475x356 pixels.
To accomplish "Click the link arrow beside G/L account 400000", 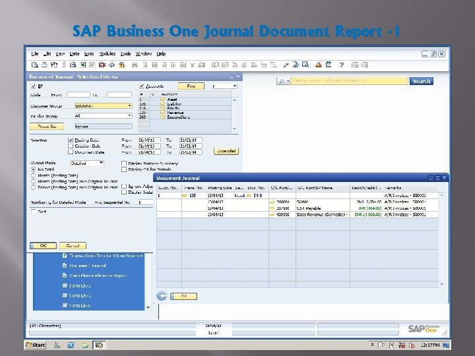I will coord(272,214).
